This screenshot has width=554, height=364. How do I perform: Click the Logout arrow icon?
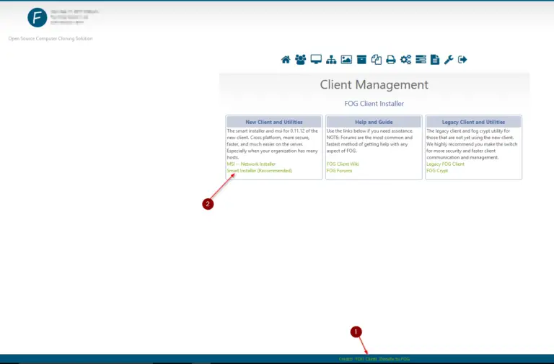(462, 60)
